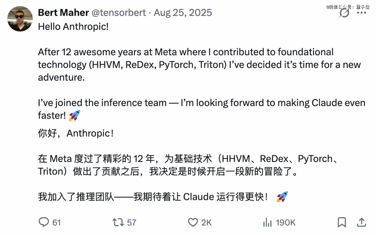Click the 190K views count
376x235 pixels.
click(x=285, y=222)
